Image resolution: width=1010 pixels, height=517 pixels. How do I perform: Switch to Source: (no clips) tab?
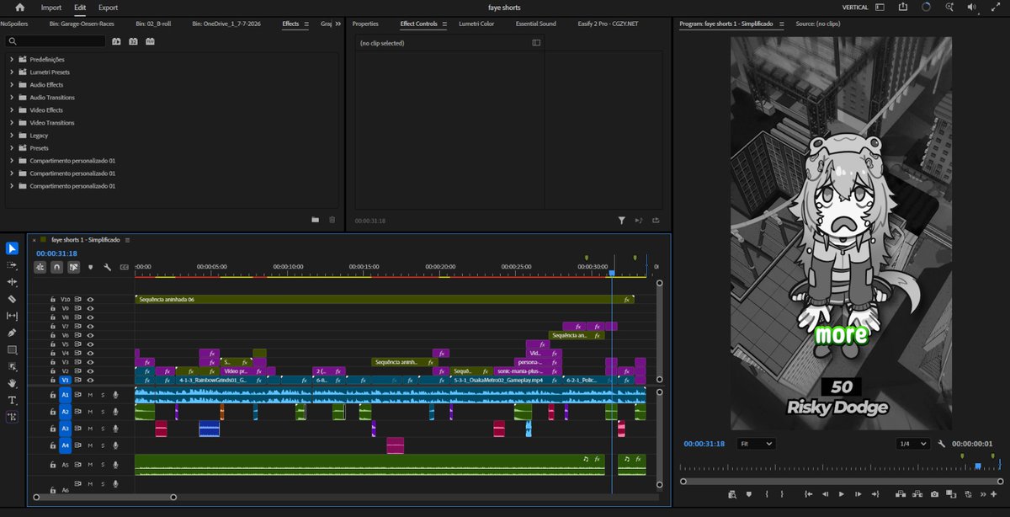click(x=818, y=24)
